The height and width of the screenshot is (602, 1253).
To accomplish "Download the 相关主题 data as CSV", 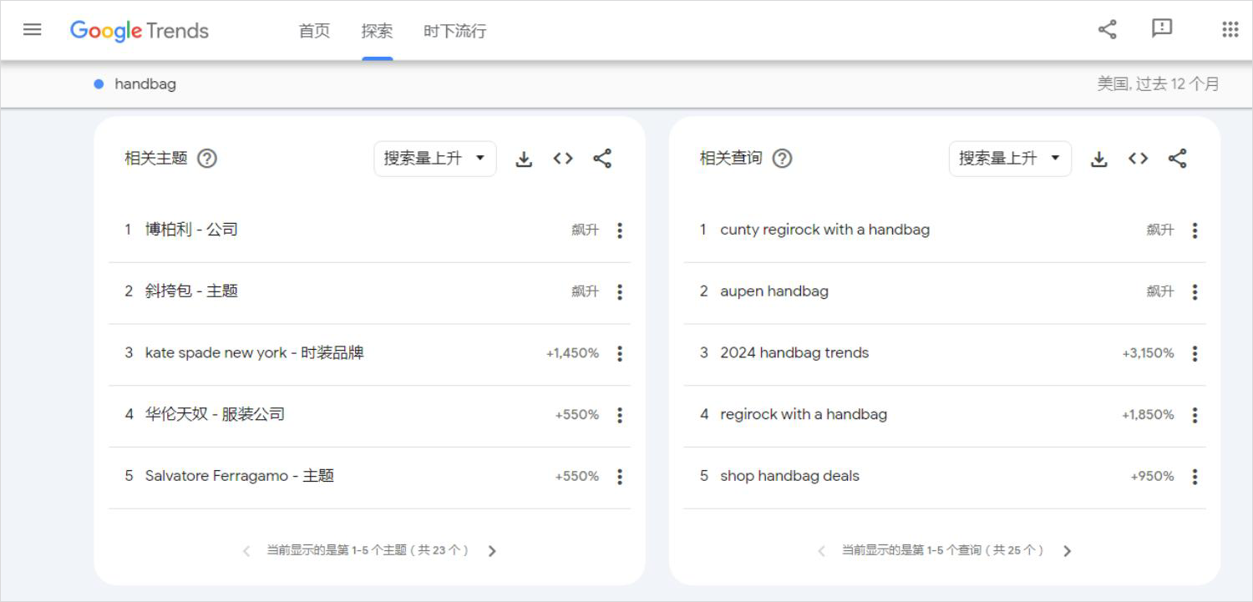I will coord(524,158).
